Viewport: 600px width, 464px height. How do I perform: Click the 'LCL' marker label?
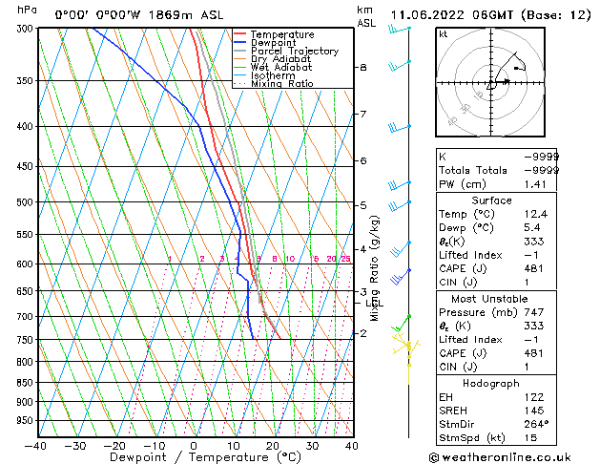tap(375, 304)
